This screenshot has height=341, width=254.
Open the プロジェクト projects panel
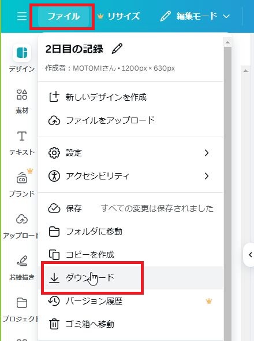[21, 309]
